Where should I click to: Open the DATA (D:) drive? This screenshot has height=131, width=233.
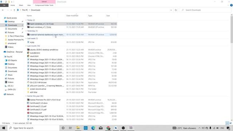[x=12, y=90]
